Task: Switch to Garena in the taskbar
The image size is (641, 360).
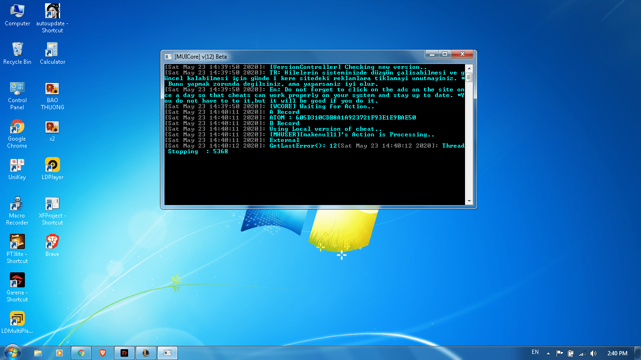Action: click(x=124, y=353)
